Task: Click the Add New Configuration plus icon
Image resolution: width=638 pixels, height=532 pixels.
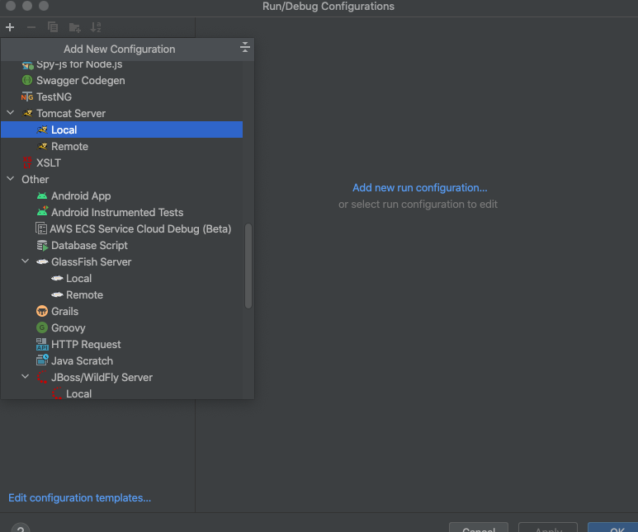Action: [10, 27]
